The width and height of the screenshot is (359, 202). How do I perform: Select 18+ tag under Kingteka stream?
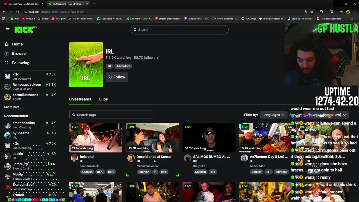213,172
